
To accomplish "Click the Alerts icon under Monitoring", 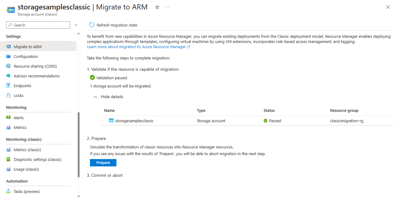I will [x=9, y=118].
